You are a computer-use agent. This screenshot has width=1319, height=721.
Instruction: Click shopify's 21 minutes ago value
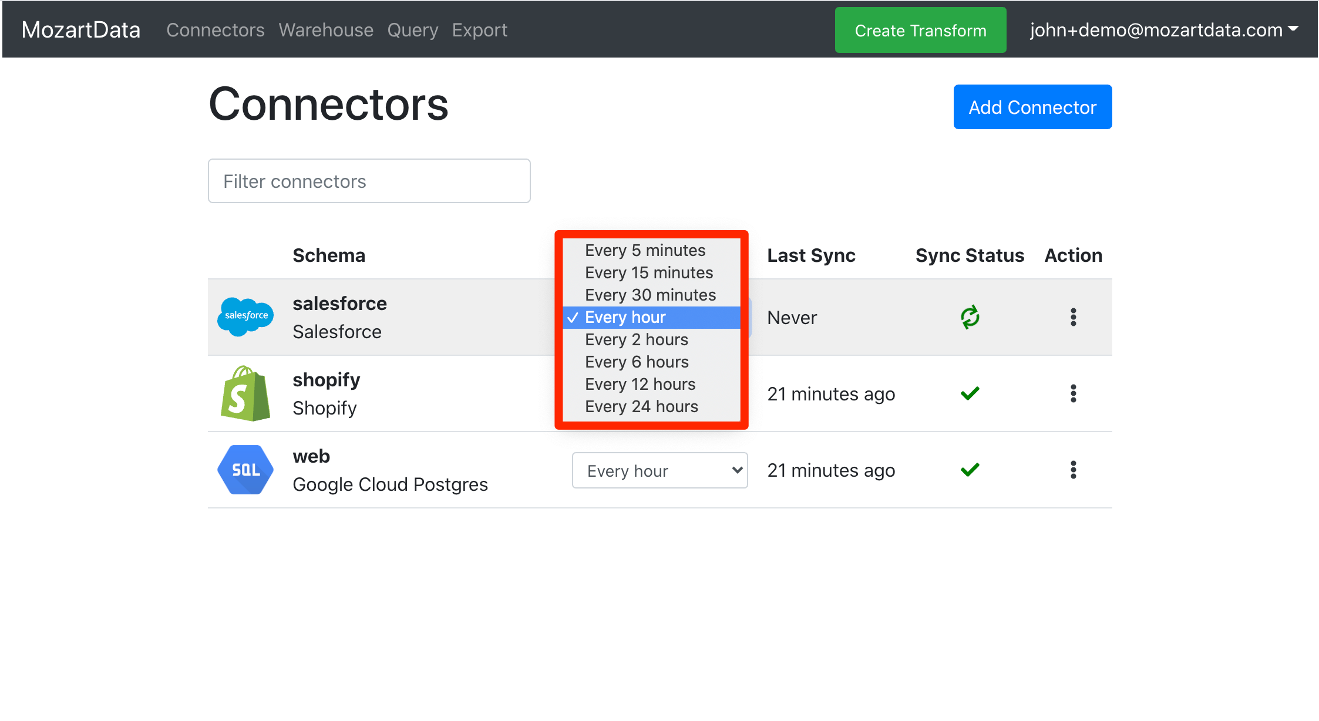click(831, 394)
